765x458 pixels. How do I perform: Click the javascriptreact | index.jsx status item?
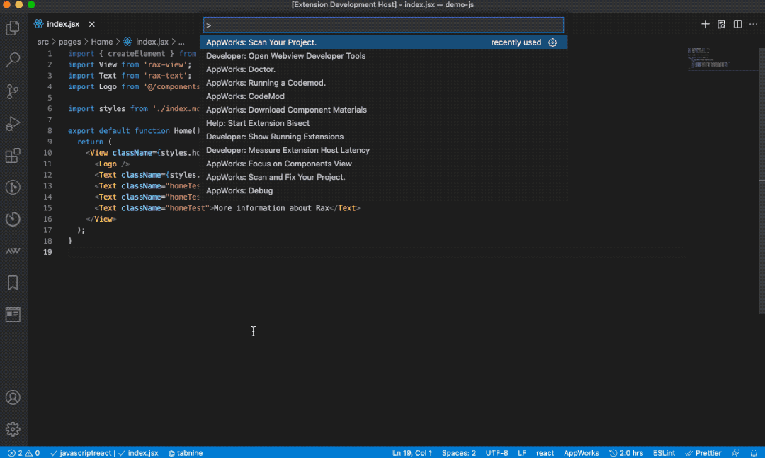[104, 453]
